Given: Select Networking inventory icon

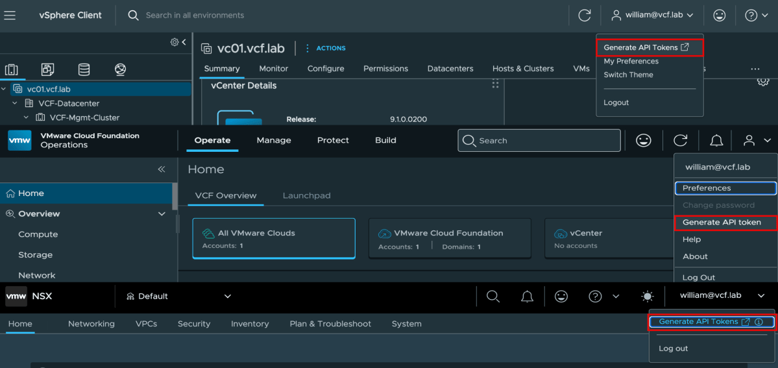Looking at the screenshot, I should (x=120, y=69).
